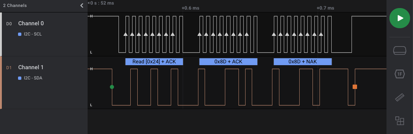413x134 pixels.
Task: Collapse the channels sidebar chevron
Action: [x=82, y=5]
